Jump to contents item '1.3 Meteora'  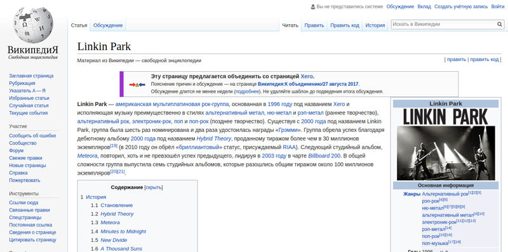click(105, 223)
